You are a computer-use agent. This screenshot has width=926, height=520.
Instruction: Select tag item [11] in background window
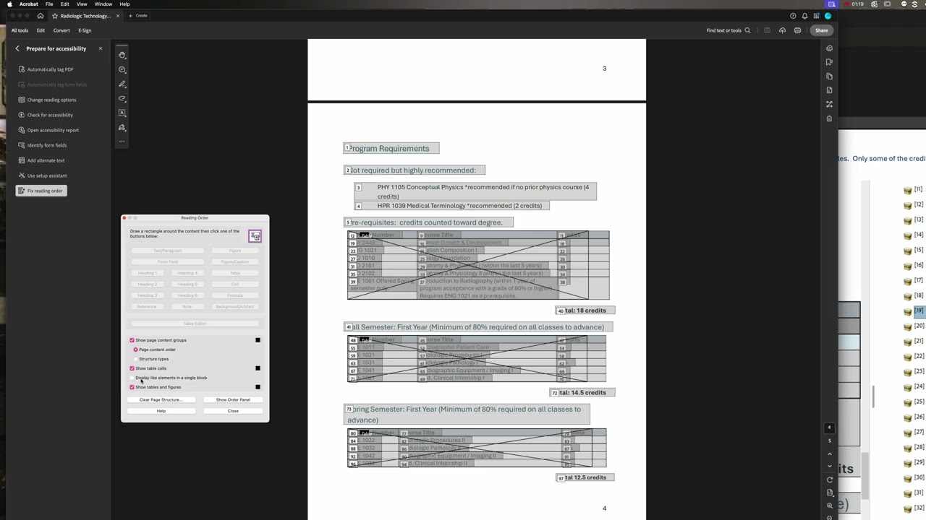point(918,189)
